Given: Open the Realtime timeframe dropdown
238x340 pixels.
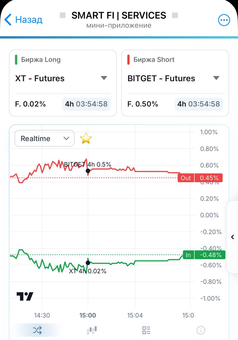Looking at the screenshot, I should click(44, 138).
